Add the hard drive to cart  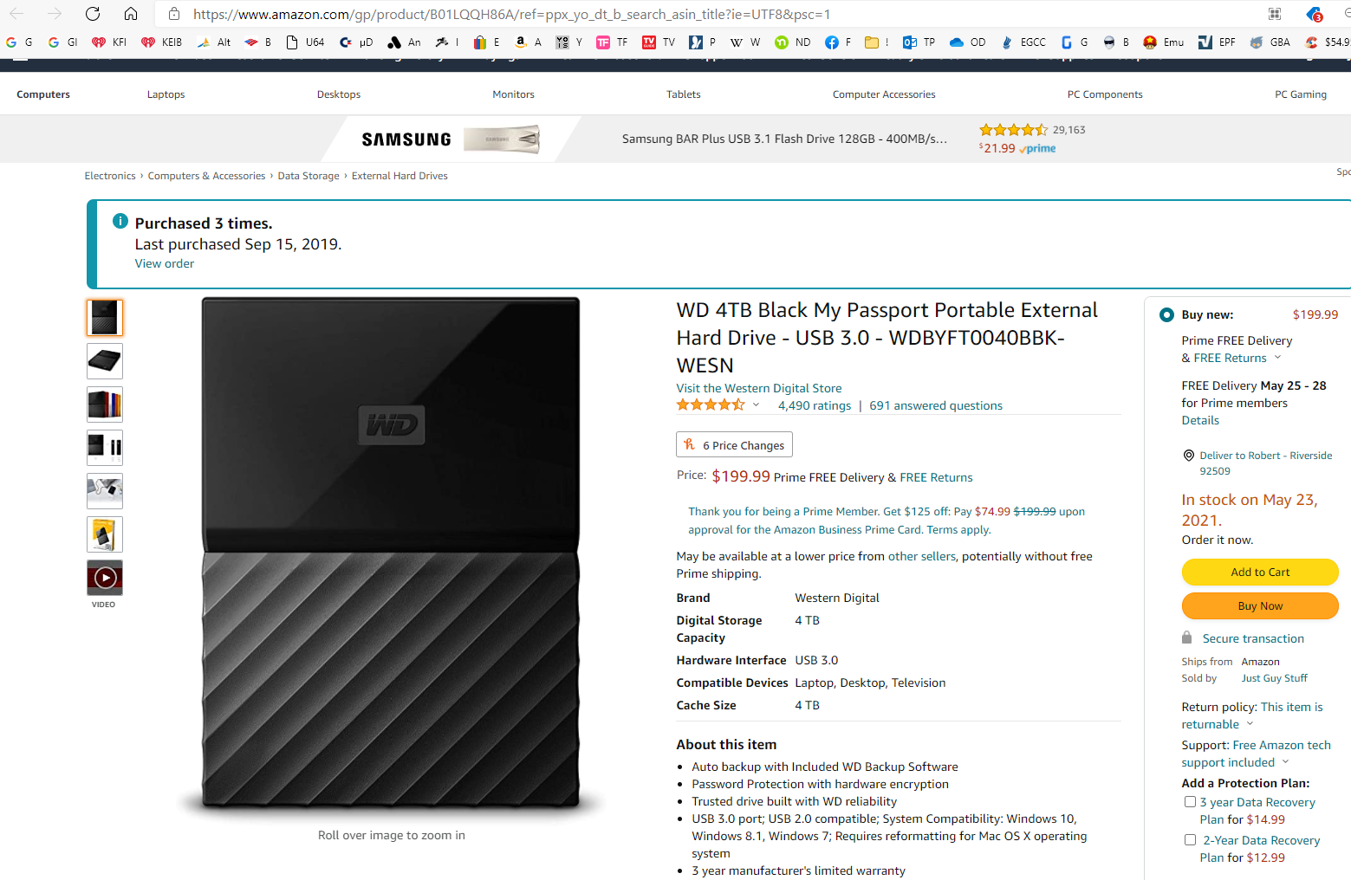coord(1260,572)
